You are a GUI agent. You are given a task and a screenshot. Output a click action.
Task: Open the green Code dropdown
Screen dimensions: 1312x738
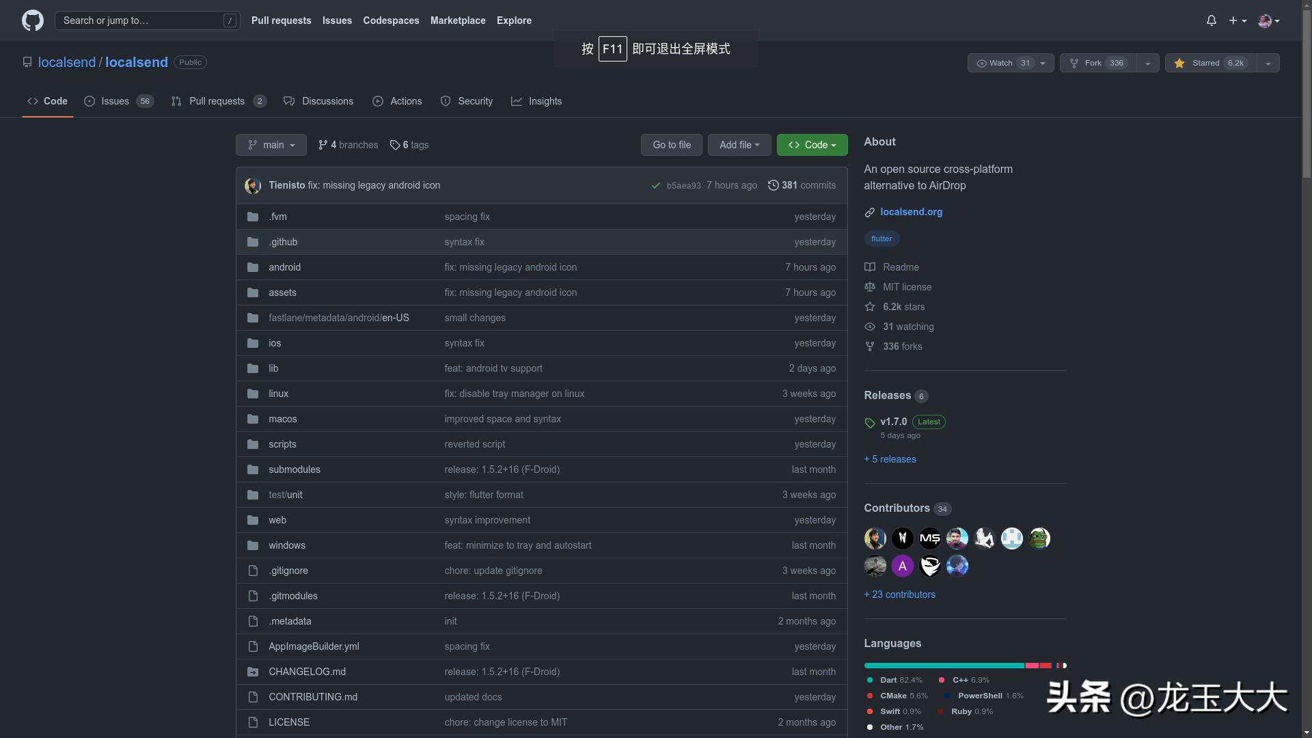coord(812,145)
